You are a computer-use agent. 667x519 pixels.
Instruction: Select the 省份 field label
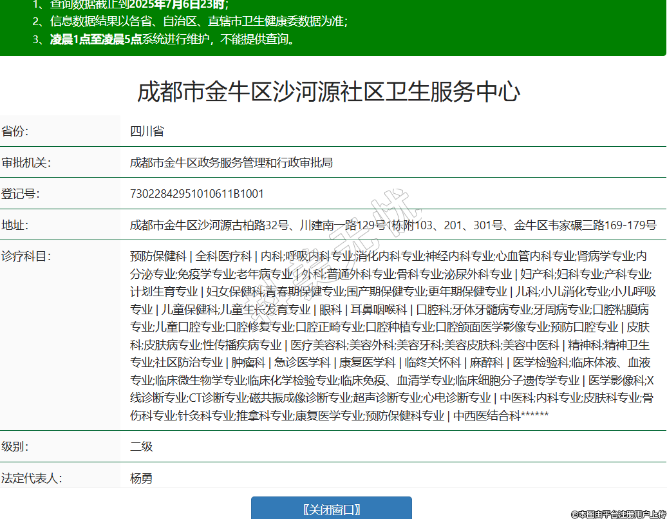pos(15,131)
